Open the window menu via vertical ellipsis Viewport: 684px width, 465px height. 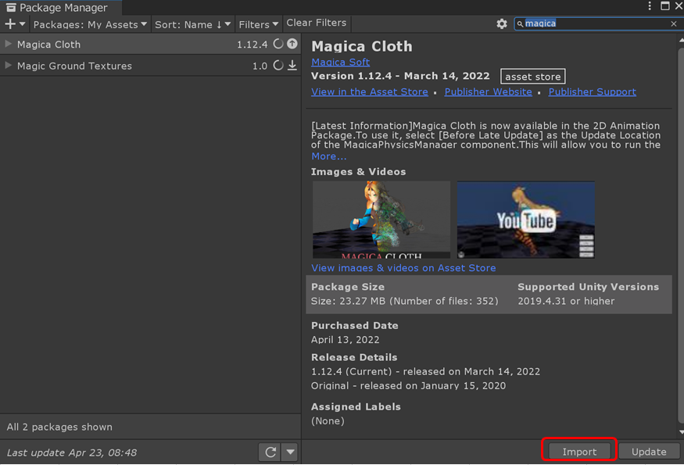click(x=650, y=6)
